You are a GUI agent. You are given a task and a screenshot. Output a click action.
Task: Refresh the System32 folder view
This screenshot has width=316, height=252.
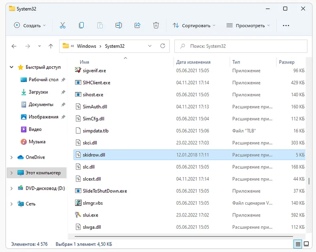click(162, 46)
